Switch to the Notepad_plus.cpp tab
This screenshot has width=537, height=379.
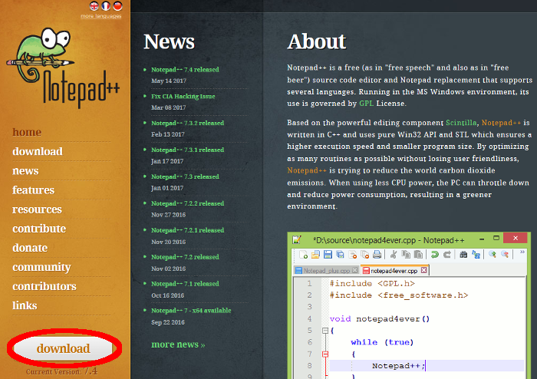[x=326, y=271]
